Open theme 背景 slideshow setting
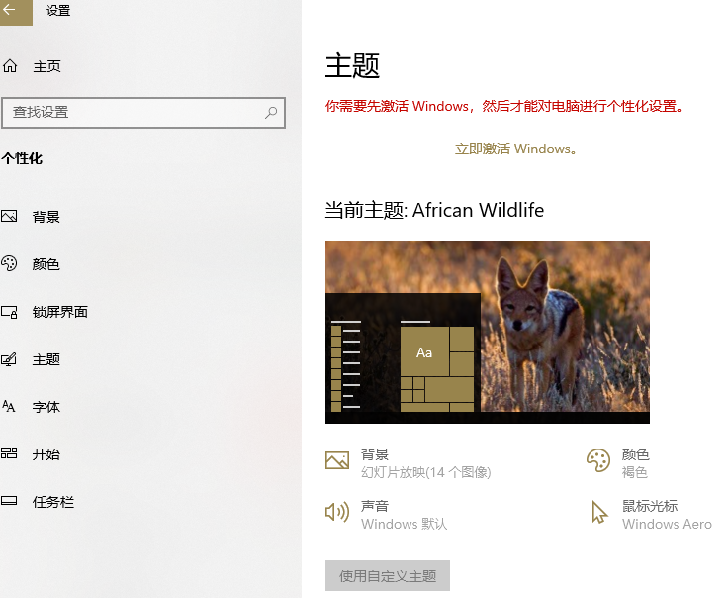Viewport: 728px width, 598px height. click(424, 463)
